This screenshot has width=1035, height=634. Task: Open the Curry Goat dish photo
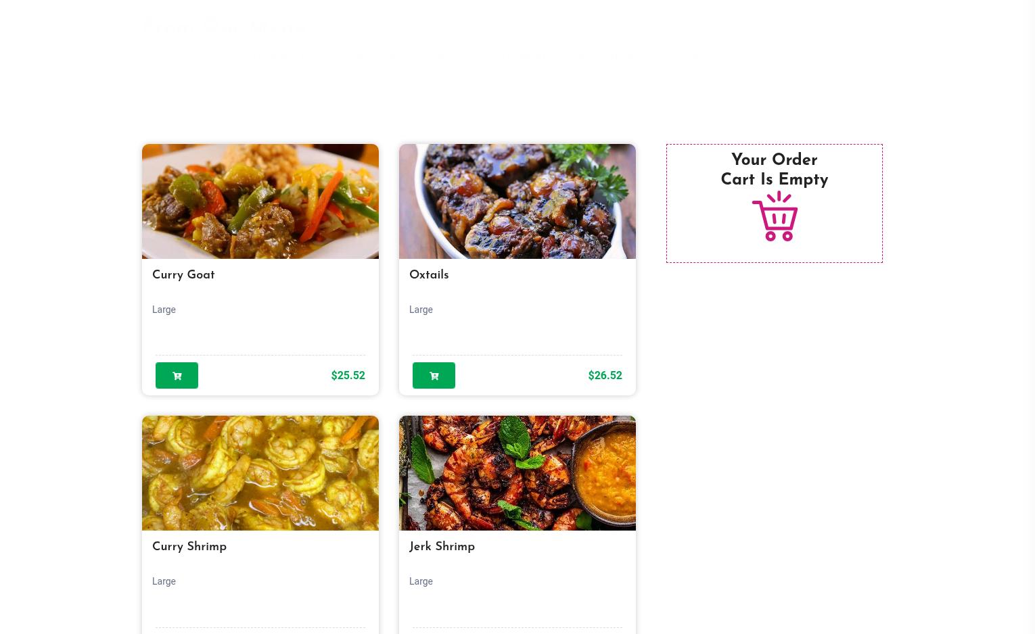[260, 201]
